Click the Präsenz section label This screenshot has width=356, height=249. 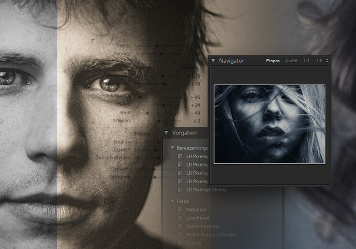tap(142, 134)
